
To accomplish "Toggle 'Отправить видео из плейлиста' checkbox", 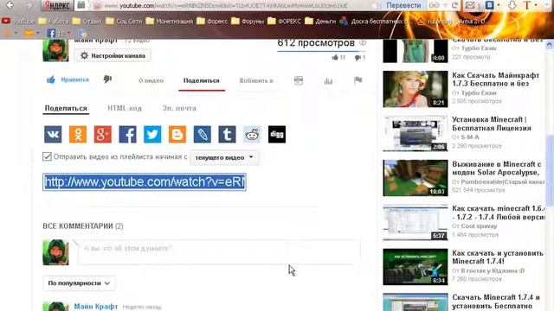I will tap(47, 156).
